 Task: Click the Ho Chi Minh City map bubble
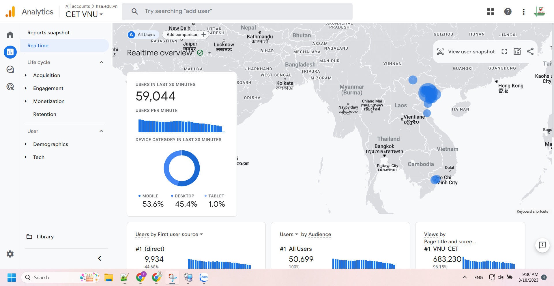(435, 180)
